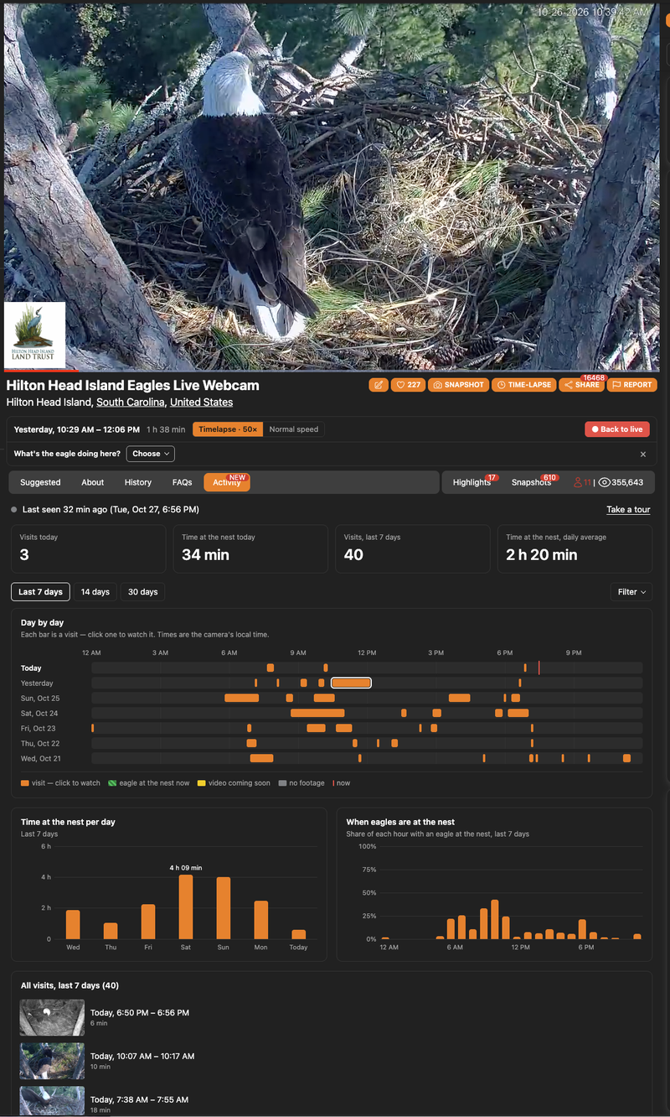This screenshot has width=670, height=1117.
Task: Open the About tab
Action: pyautogui.click(x=93, y=482)
